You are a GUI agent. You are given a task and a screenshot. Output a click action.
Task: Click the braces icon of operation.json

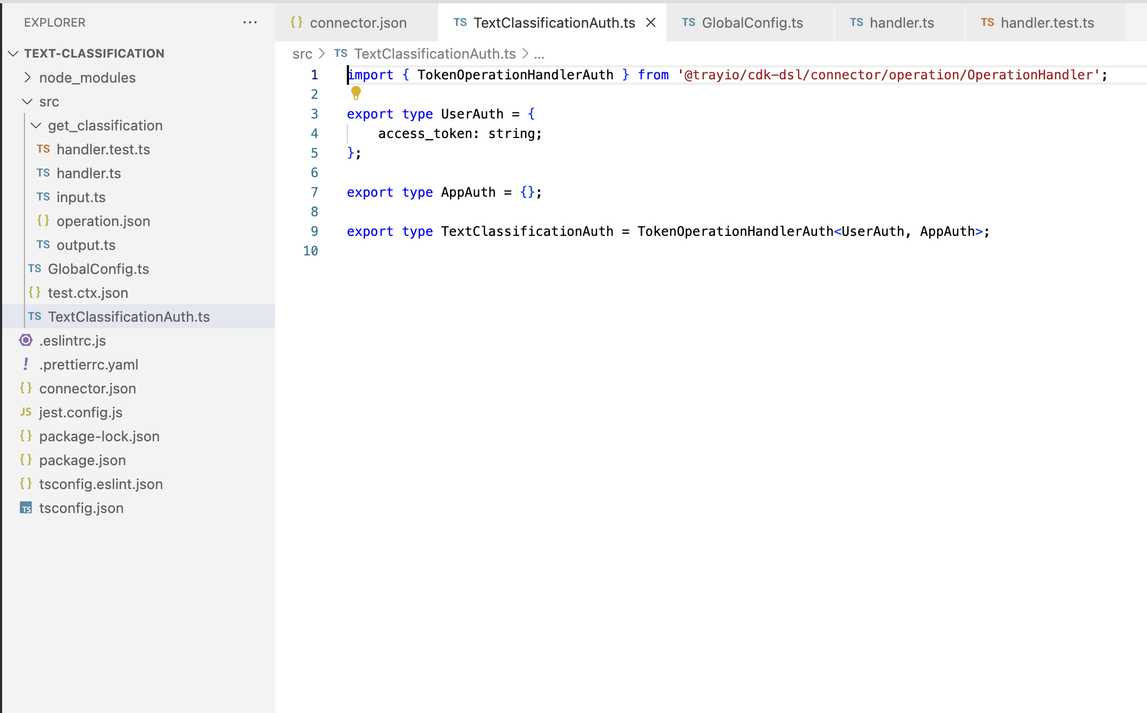pyautogui.click(x=43, y=221)
